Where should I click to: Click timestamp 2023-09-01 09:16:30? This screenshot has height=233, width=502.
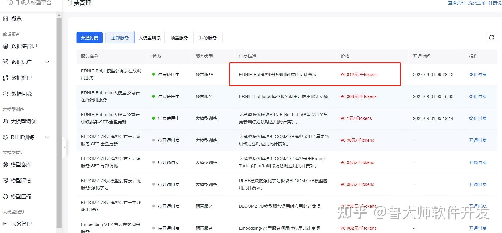point(433,96)
